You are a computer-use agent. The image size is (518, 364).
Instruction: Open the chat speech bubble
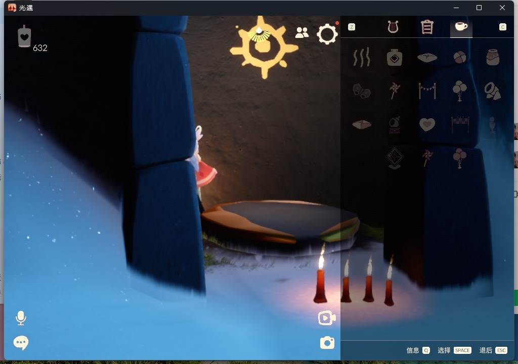tap(21, 343)
